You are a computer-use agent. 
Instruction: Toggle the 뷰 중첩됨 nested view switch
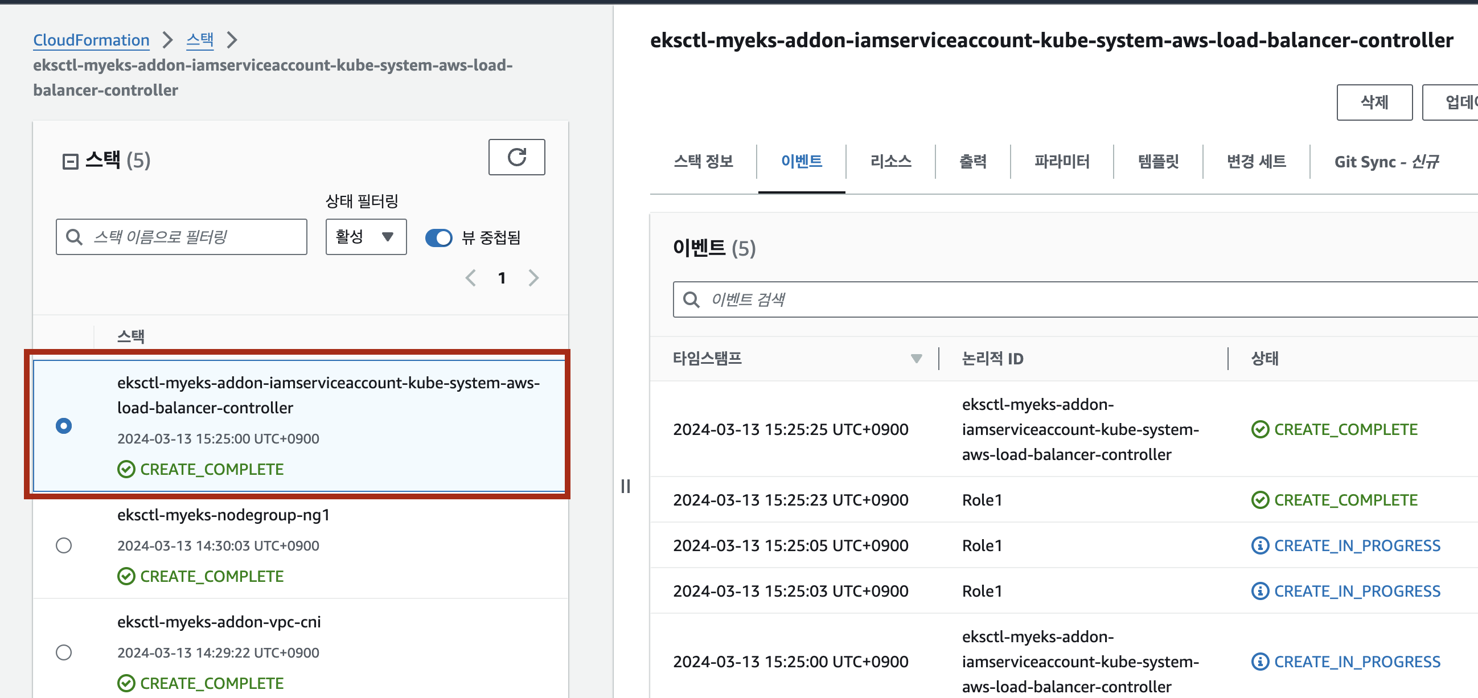tap(438, 237)
